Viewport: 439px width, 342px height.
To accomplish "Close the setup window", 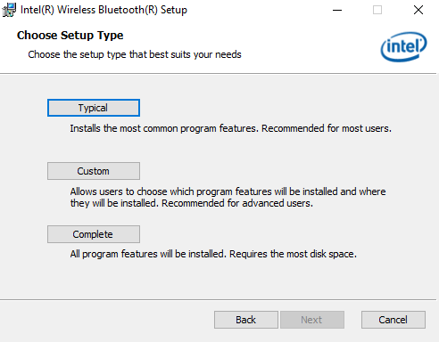I will (418, 10).
